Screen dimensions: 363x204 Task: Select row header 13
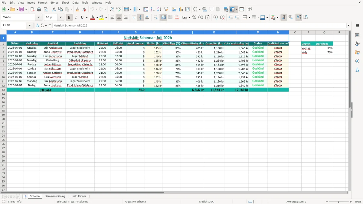coord(3,90)
